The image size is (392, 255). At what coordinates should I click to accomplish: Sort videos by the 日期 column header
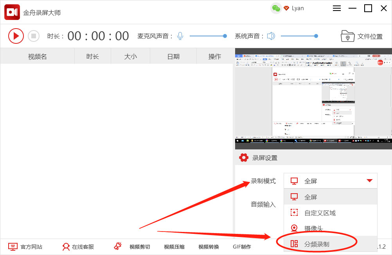[173, 56]
